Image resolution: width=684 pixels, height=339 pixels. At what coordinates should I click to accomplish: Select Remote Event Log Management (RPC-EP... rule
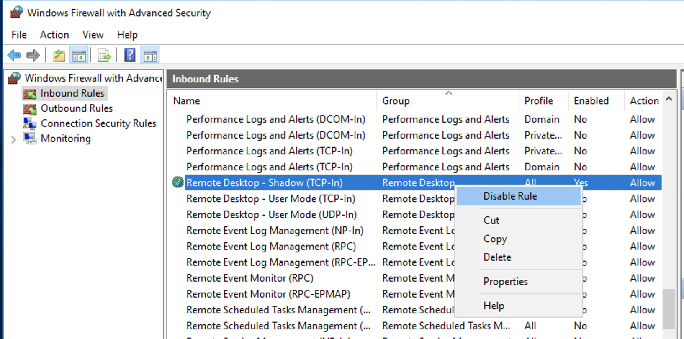tap(281, 262)
